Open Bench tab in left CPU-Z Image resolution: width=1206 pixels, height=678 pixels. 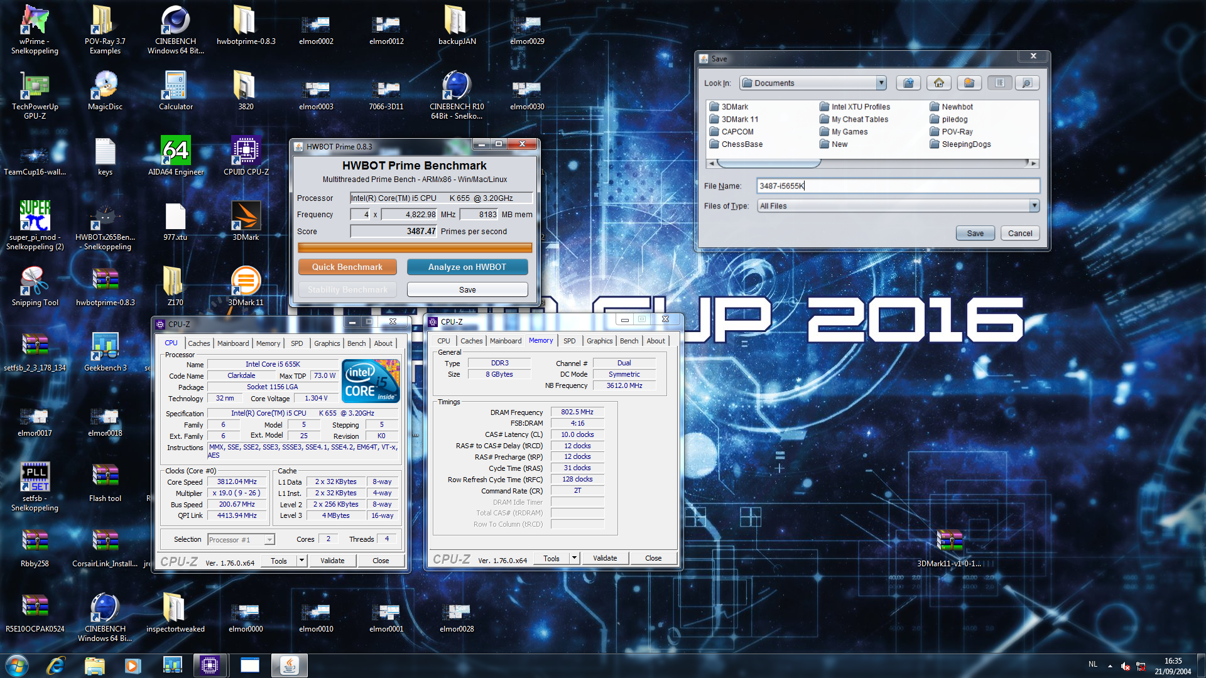point(356,343)
